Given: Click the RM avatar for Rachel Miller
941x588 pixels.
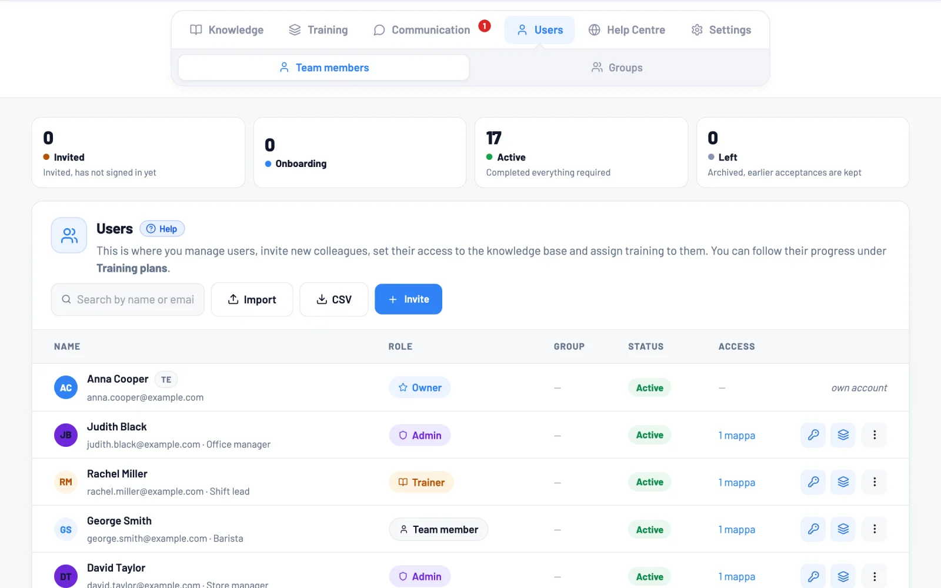Looking at the screenshot, I should (x=66, y=482).
